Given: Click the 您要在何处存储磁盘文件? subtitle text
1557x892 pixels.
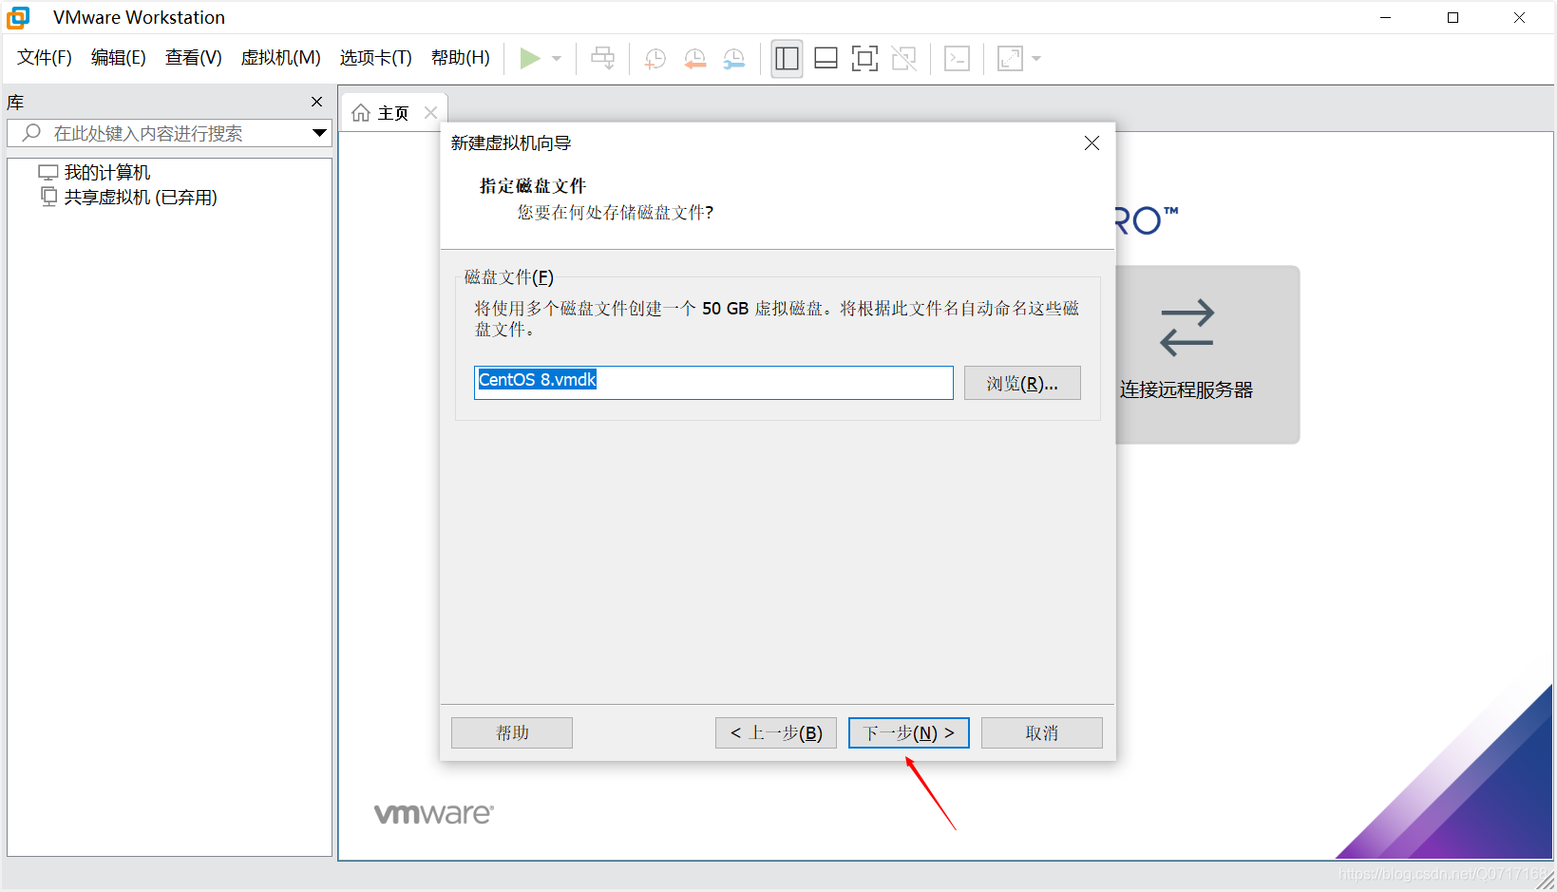Looking at the screenshot, I should (616, 213).
